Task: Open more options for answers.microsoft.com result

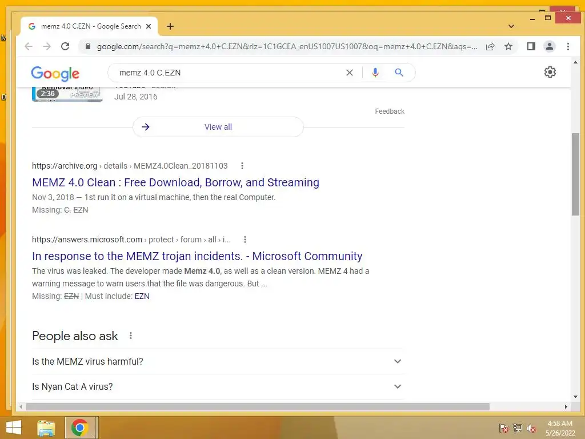Action: click(x=245, y=240)
